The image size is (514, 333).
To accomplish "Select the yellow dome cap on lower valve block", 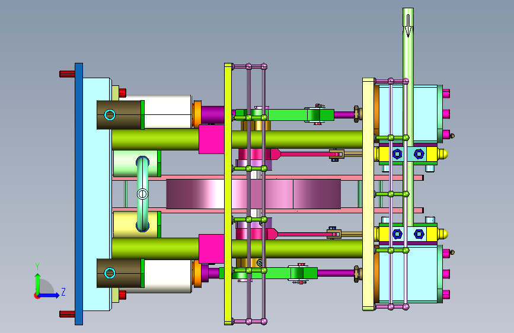I will pyautogui.click(x=443, y=234).
